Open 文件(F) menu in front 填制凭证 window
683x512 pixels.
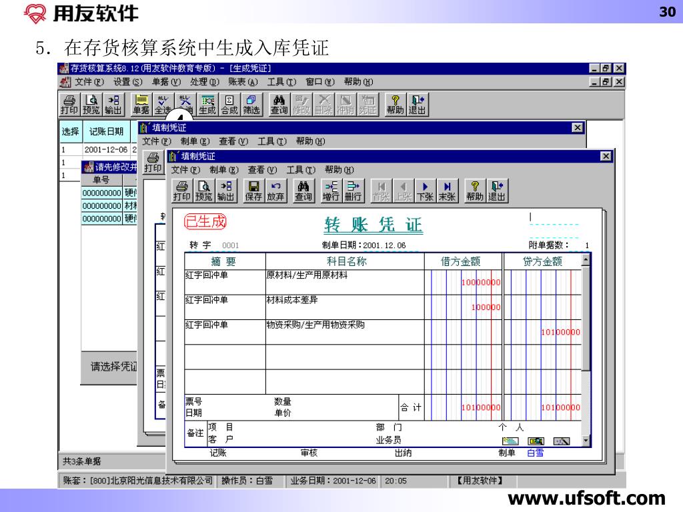click(x=185, y=170)
